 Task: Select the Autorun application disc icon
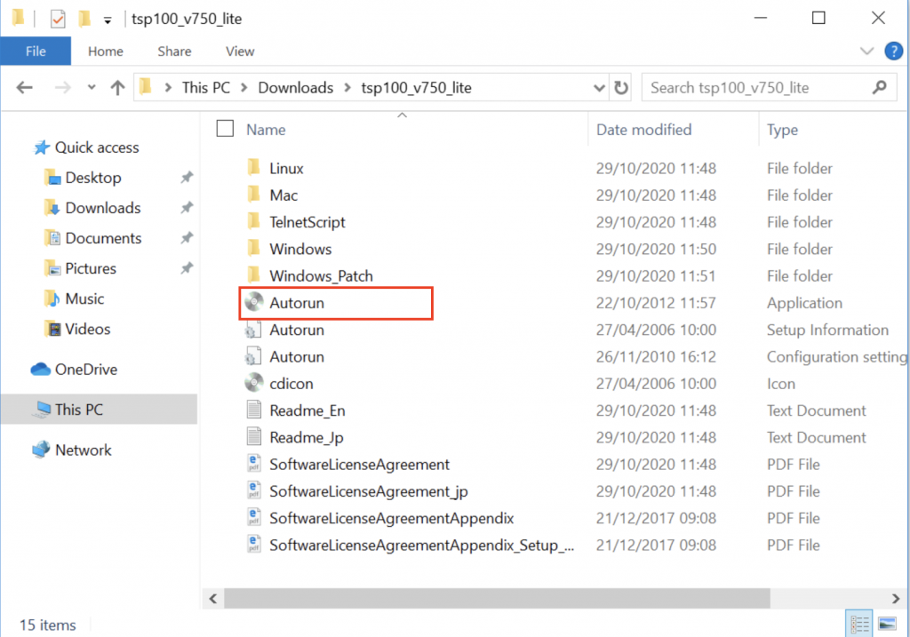click(253, 302)
